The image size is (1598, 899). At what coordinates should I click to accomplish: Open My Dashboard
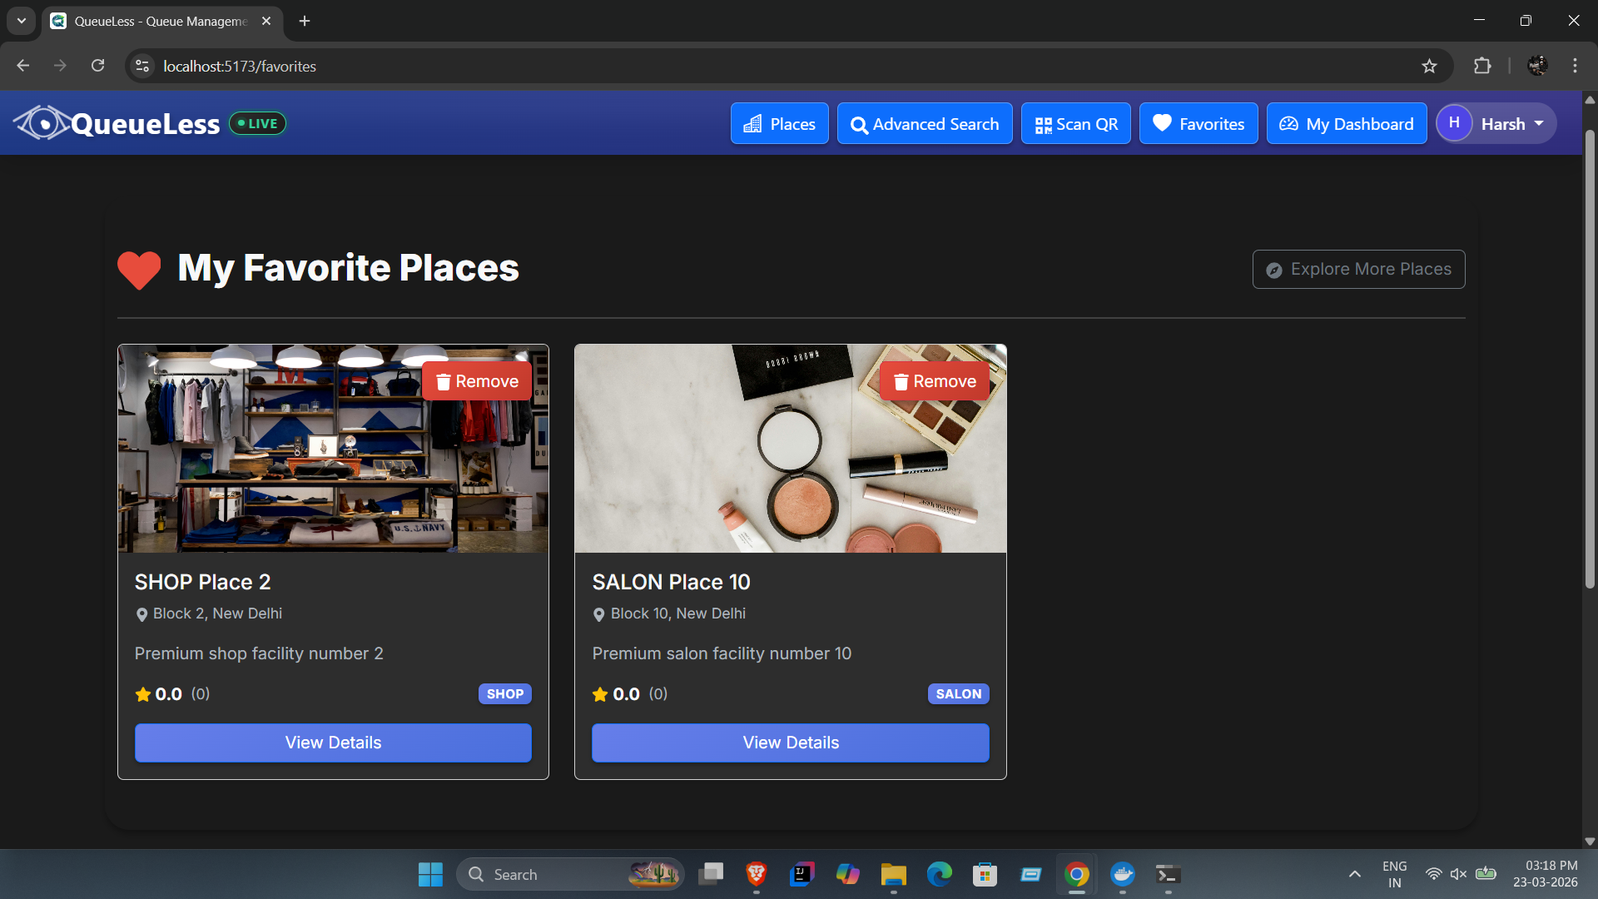point(1346,124)
